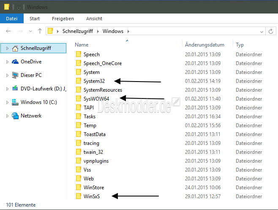278x210 pixels.
Task: Open Quick Access Toolbar customize dropdown
Action: click(x=19, y=7)
